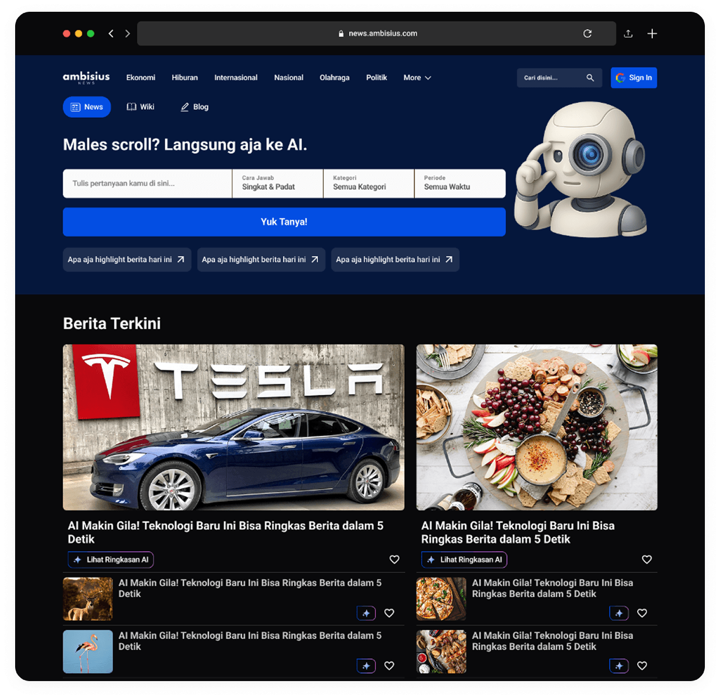Open the browser share icon
Screen dimensions: 720x699
[x=628, y=34]
